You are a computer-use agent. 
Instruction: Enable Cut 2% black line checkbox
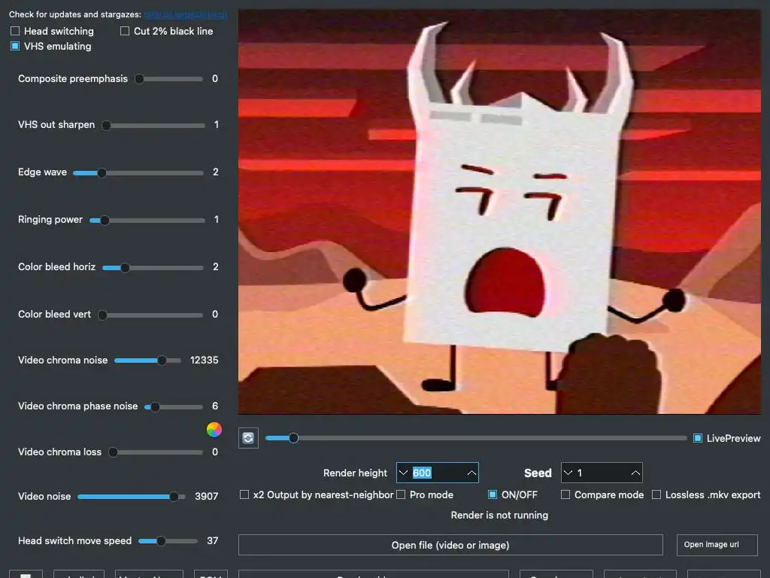125,31
